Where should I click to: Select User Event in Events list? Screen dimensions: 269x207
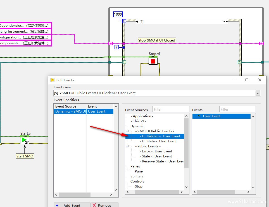tap(221, 116)
